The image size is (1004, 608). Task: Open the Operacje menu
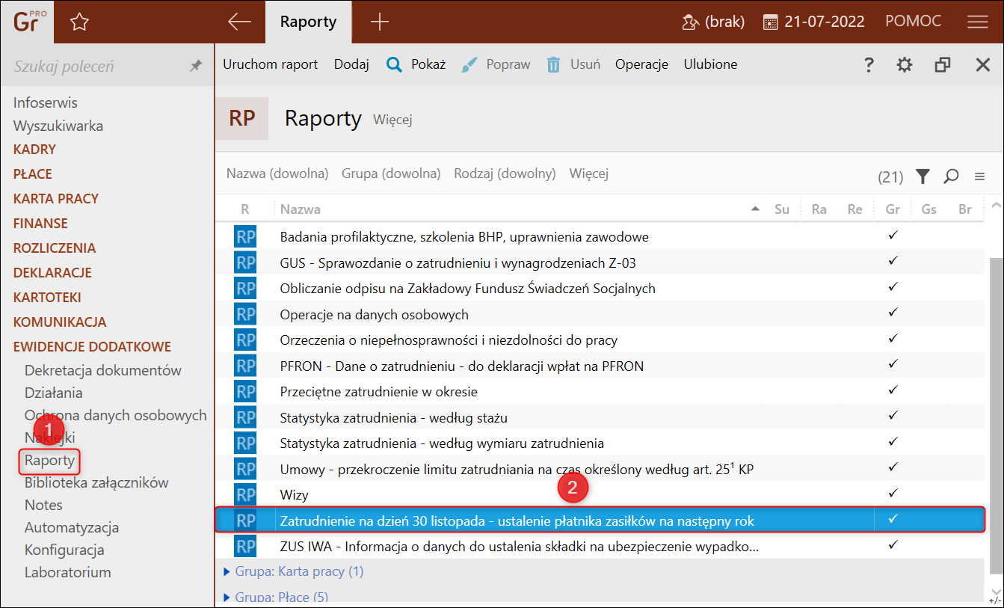point(641,64)
